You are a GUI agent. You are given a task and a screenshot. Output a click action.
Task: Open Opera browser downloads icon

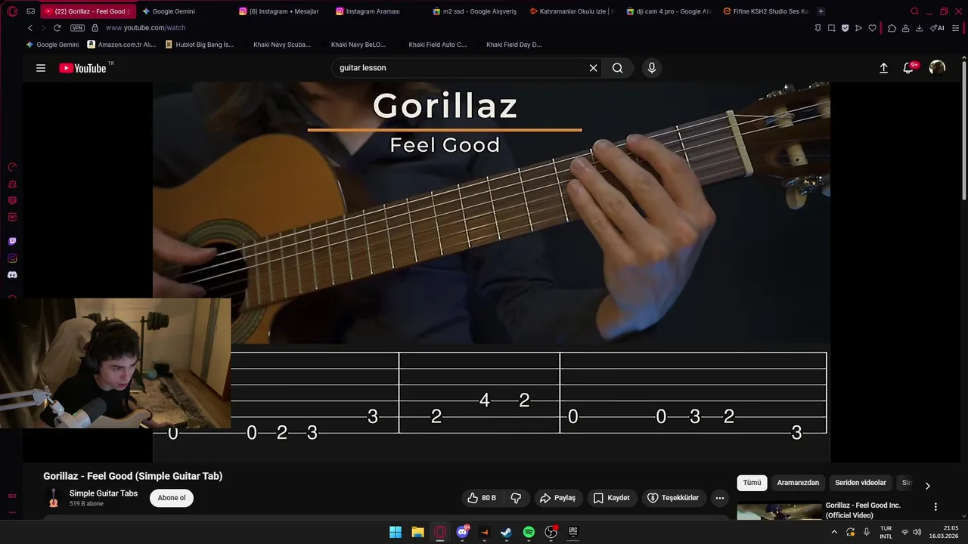tap(919, 28)
